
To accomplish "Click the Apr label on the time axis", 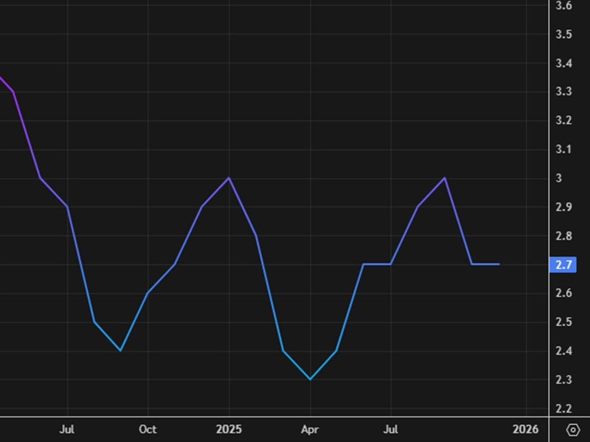I will (310, 429).
